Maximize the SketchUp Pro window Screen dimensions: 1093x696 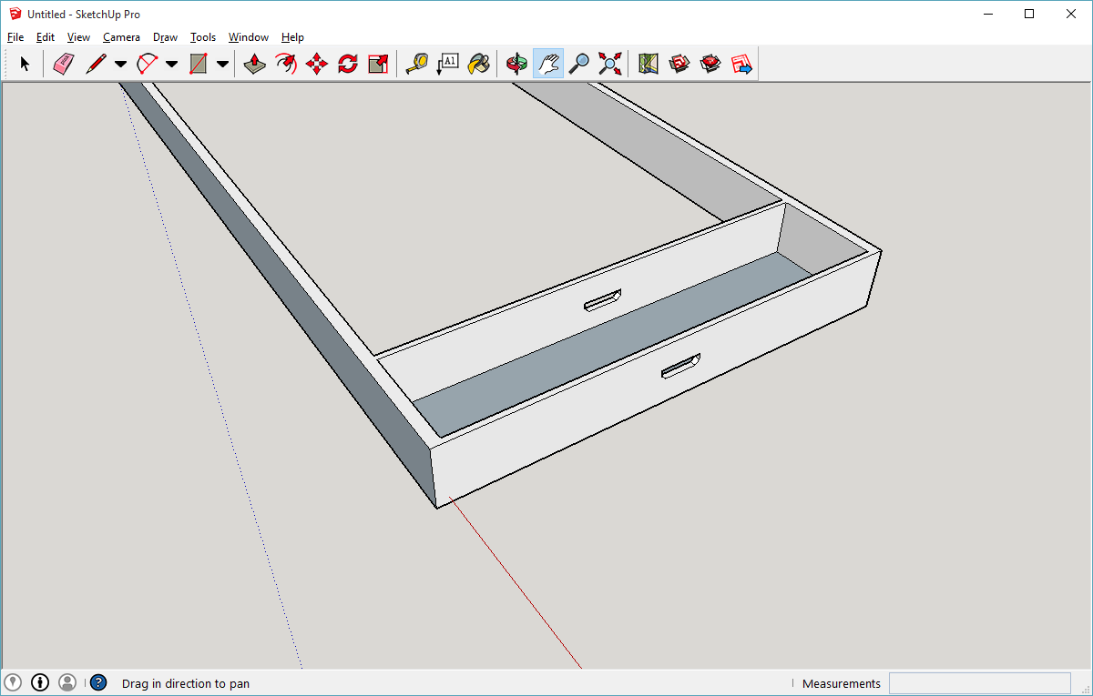[x=1029, y=14]
